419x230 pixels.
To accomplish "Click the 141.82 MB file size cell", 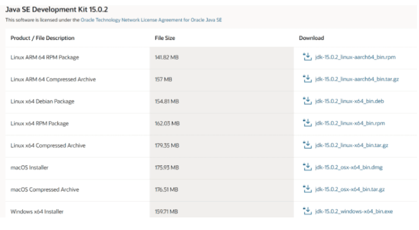I will point(222,57).
